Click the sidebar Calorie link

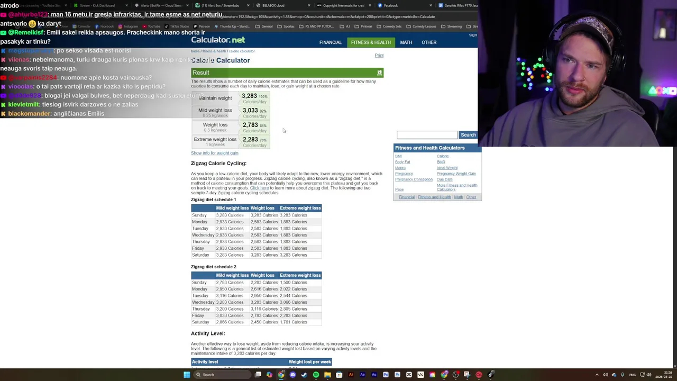(443, 156)
